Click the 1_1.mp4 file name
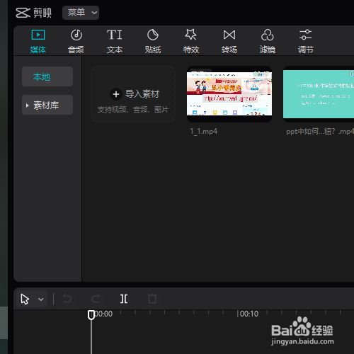 click(x=204, y=131)
